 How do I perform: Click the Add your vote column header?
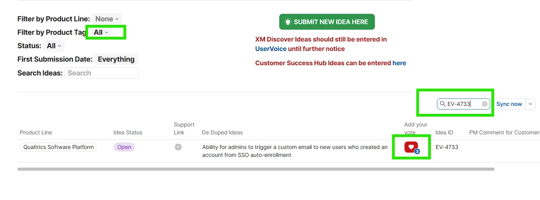pyautogui.click(x=416, y=128)
